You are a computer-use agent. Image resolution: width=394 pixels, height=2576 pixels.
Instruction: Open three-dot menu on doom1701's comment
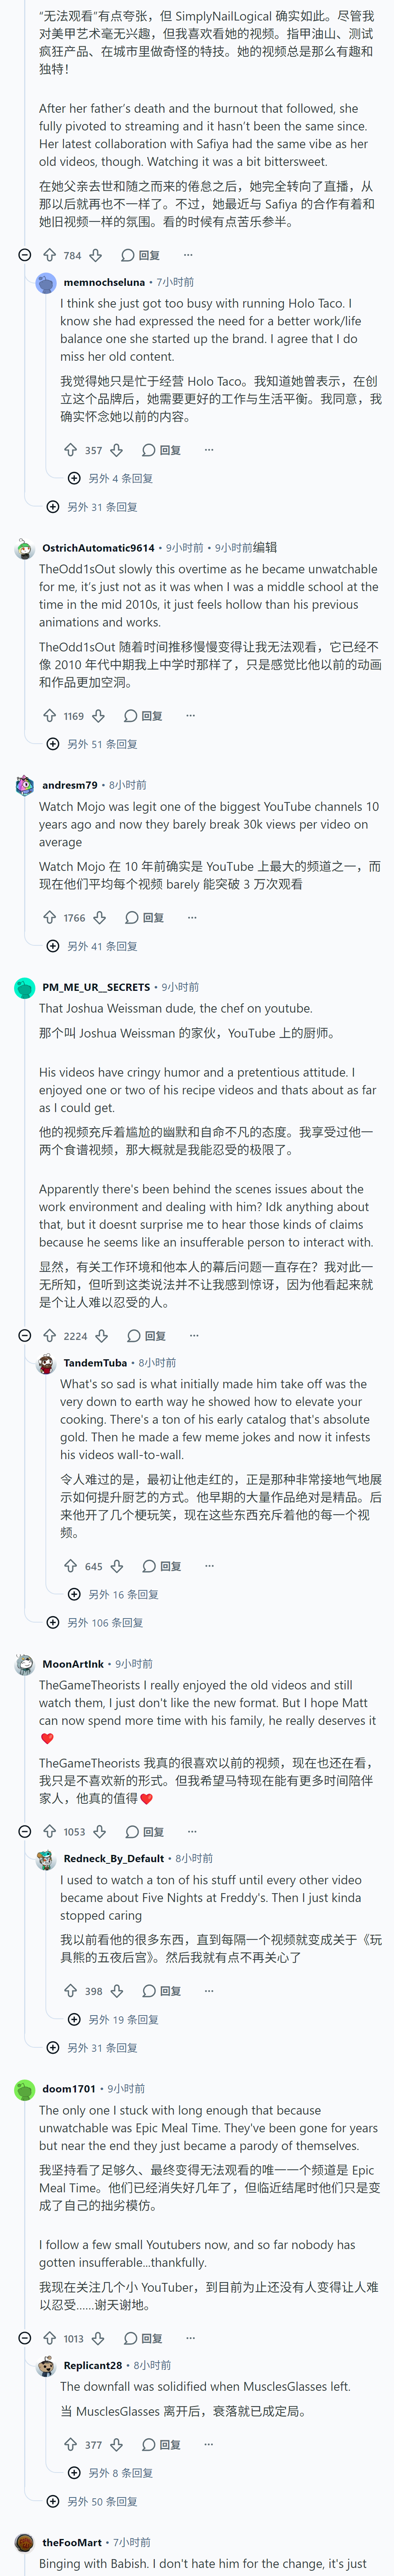tap(191, 2338)
